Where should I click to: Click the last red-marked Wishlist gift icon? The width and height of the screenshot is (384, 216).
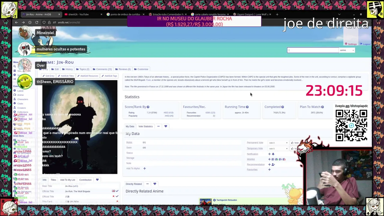(284, 159)
